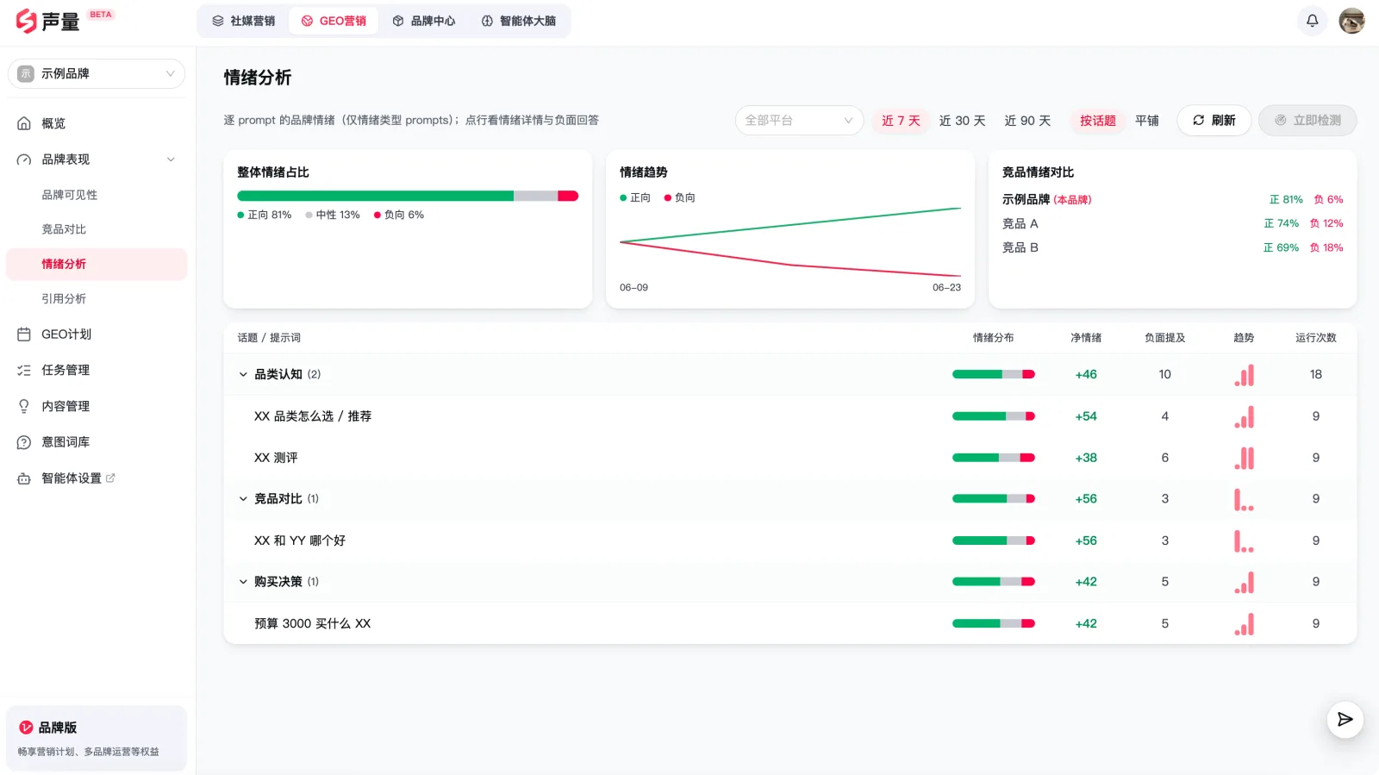Click sentiment distribution bar for XX 测评

(993, 458)
